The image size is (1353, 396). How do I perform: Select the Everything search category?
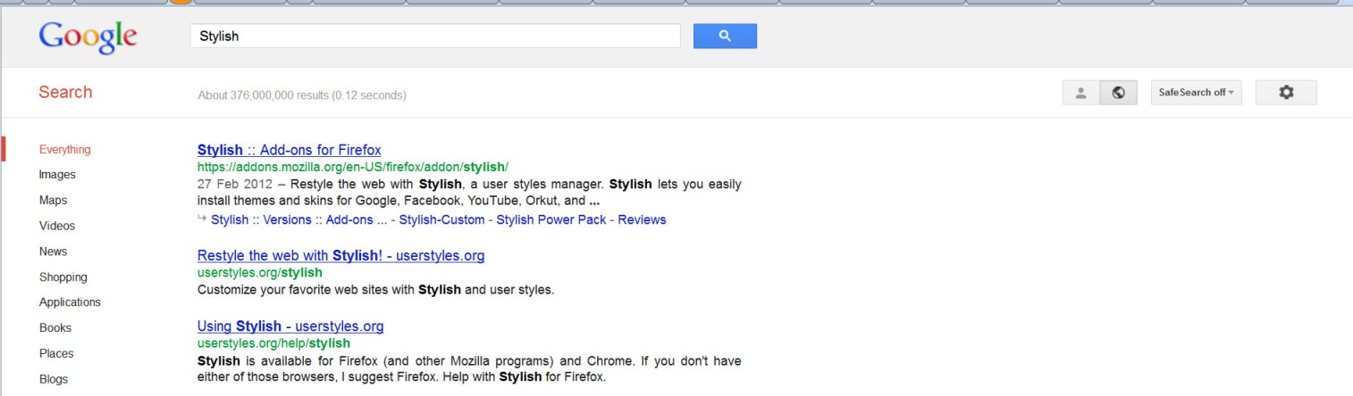[x=65, y=149]
